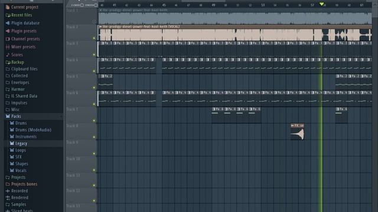This screenshot has width=378, height=212.
Task: Mute Track 3 using its green dot
Action: pyautogui.click(x=94, y=55)
